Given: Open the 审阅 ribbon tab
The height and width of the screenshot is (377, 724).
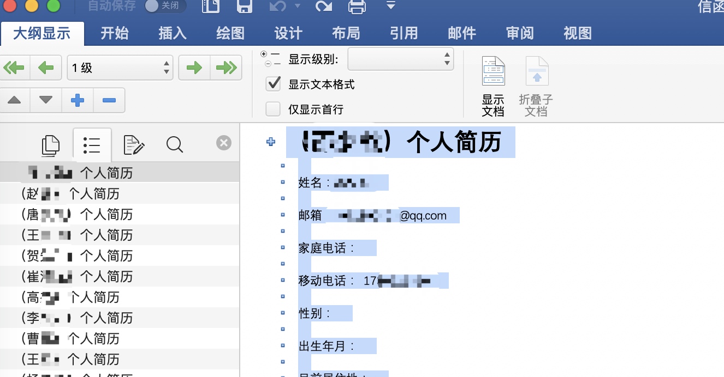Looking at the screenshot, I should [x=519, y=33].
